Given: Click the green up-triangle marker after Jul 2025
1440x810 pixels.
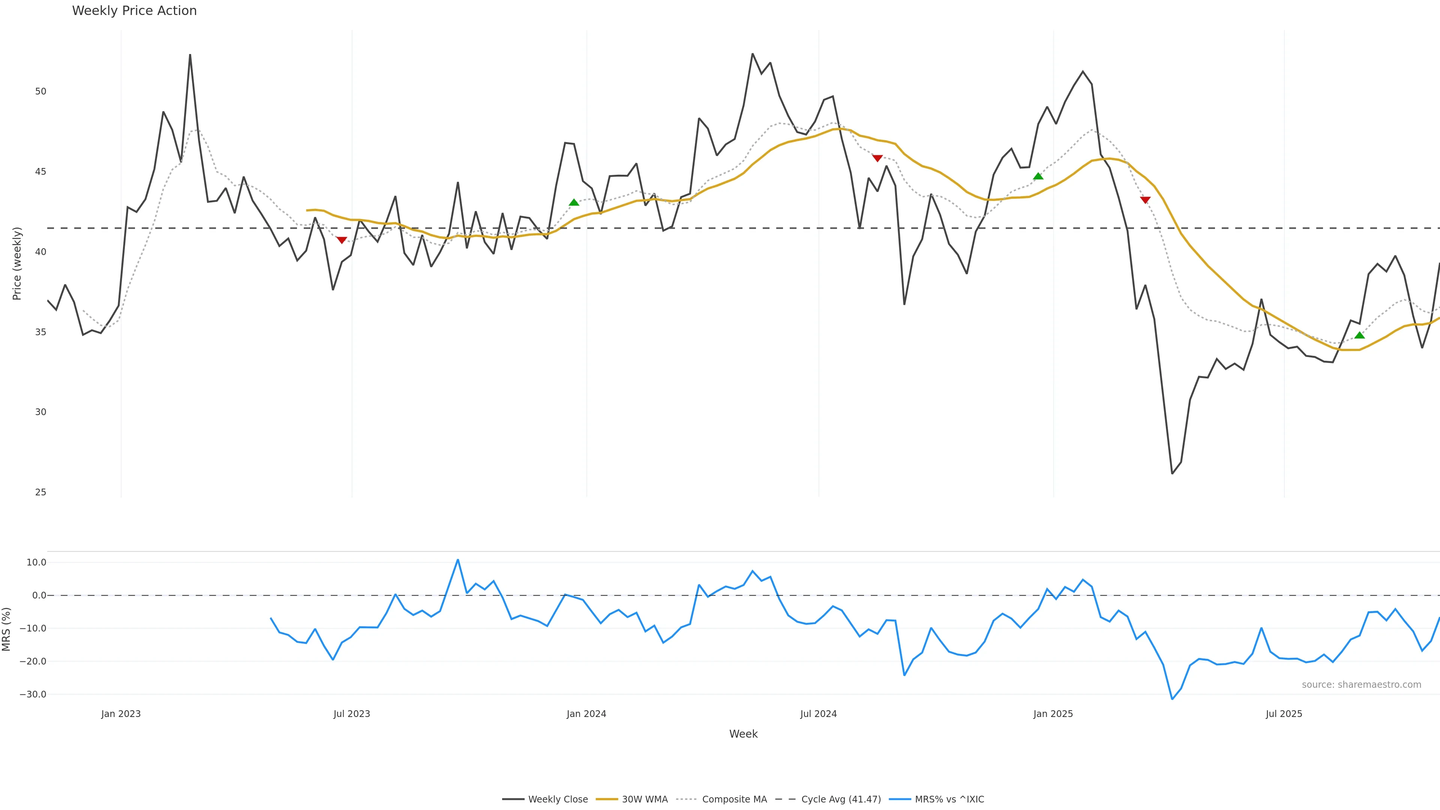Looking at the screenshot, I should (x=1359, y=335).
